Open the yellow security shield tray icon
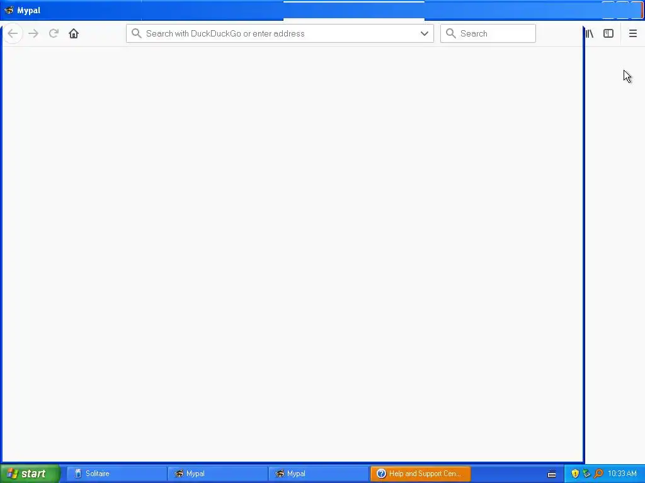This screenshot has width=645, height=483. (575, 474)
